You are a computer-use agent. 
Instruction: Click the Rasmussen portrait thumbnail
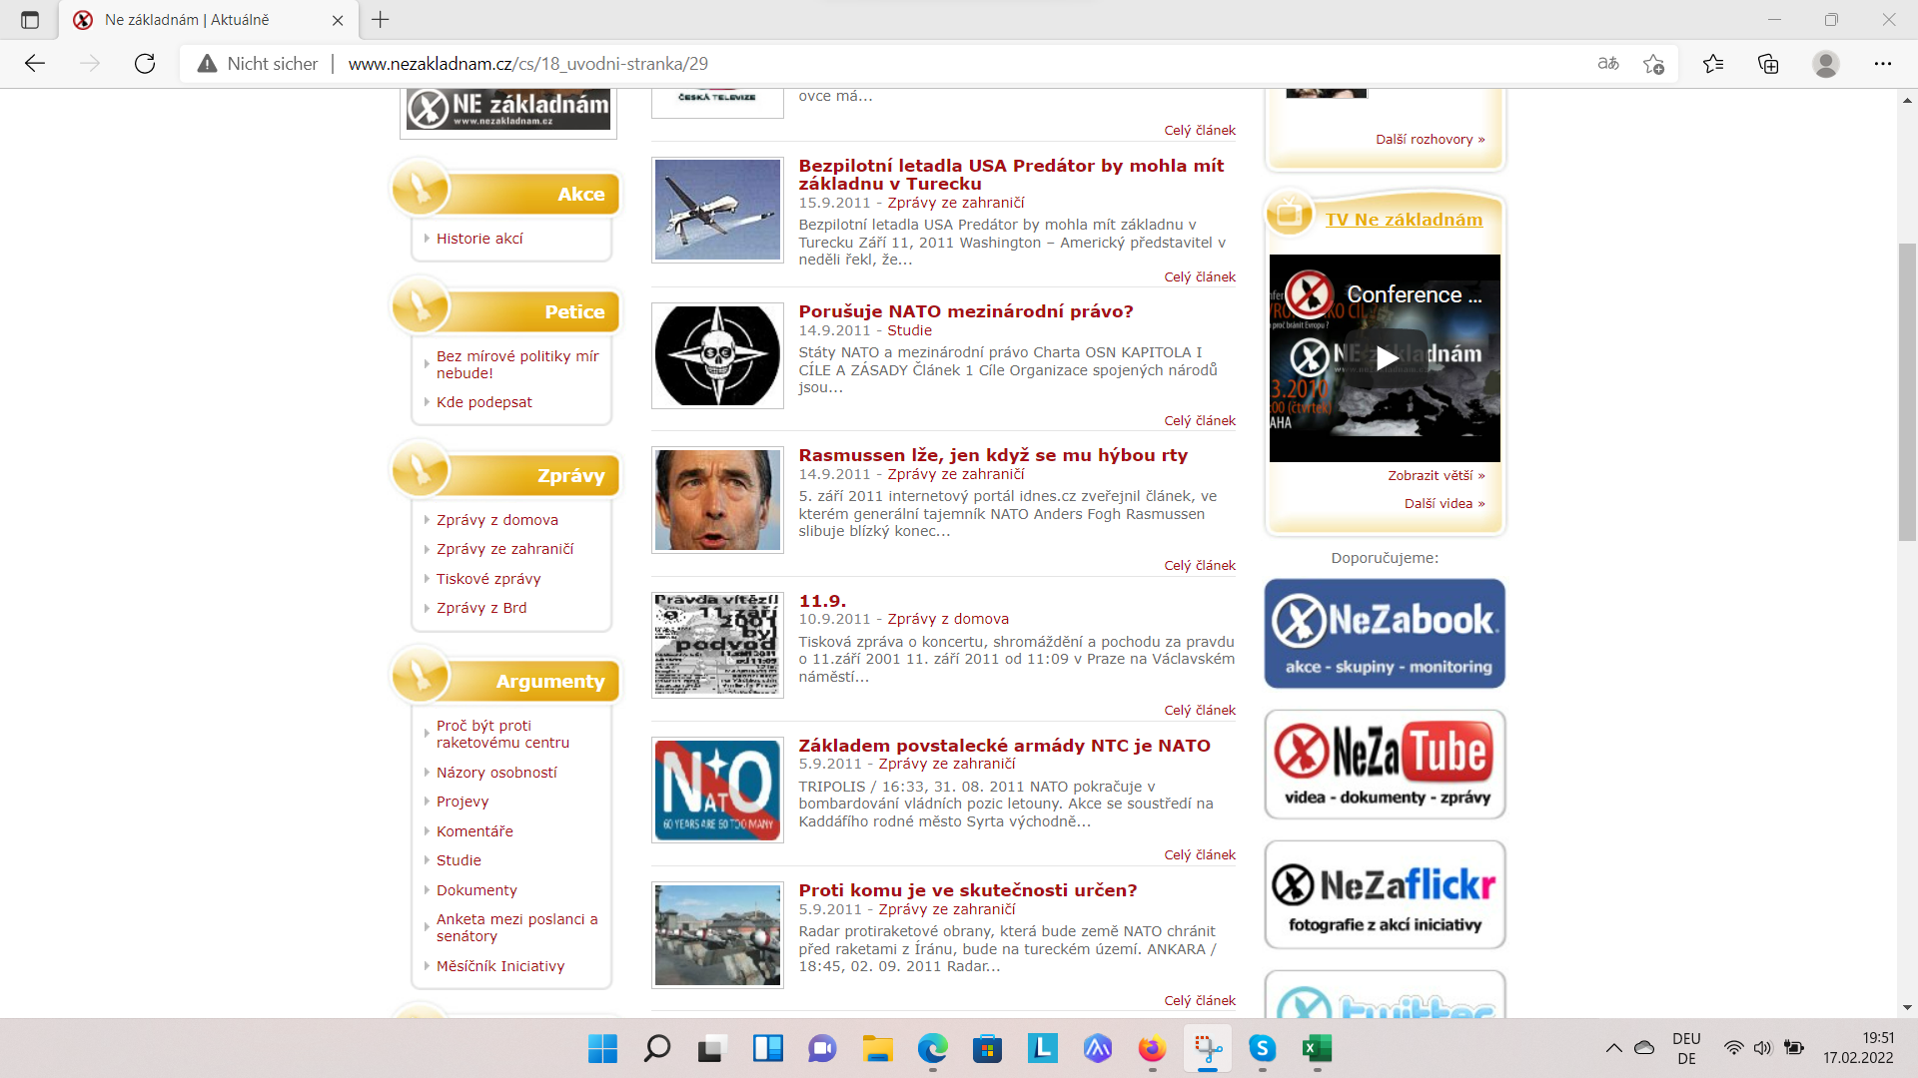pyautogui.click(x=717, y=500)
